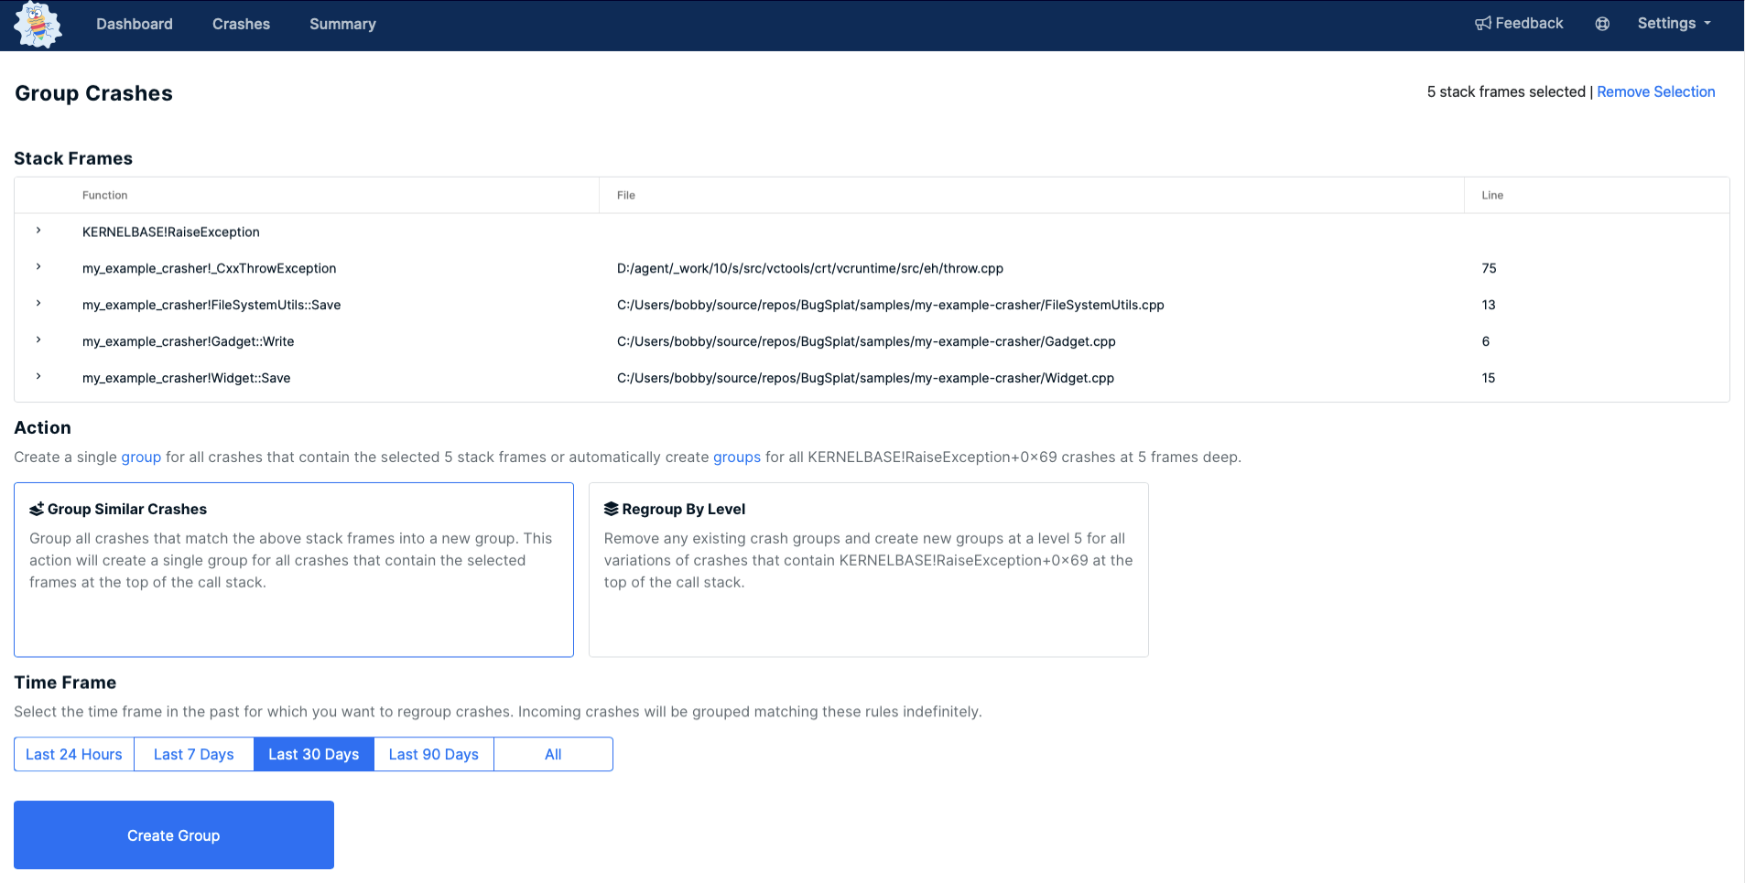1745x883 pixels.
Task: Expand the _CxxThrowException frame row
Action: point(38,267)
